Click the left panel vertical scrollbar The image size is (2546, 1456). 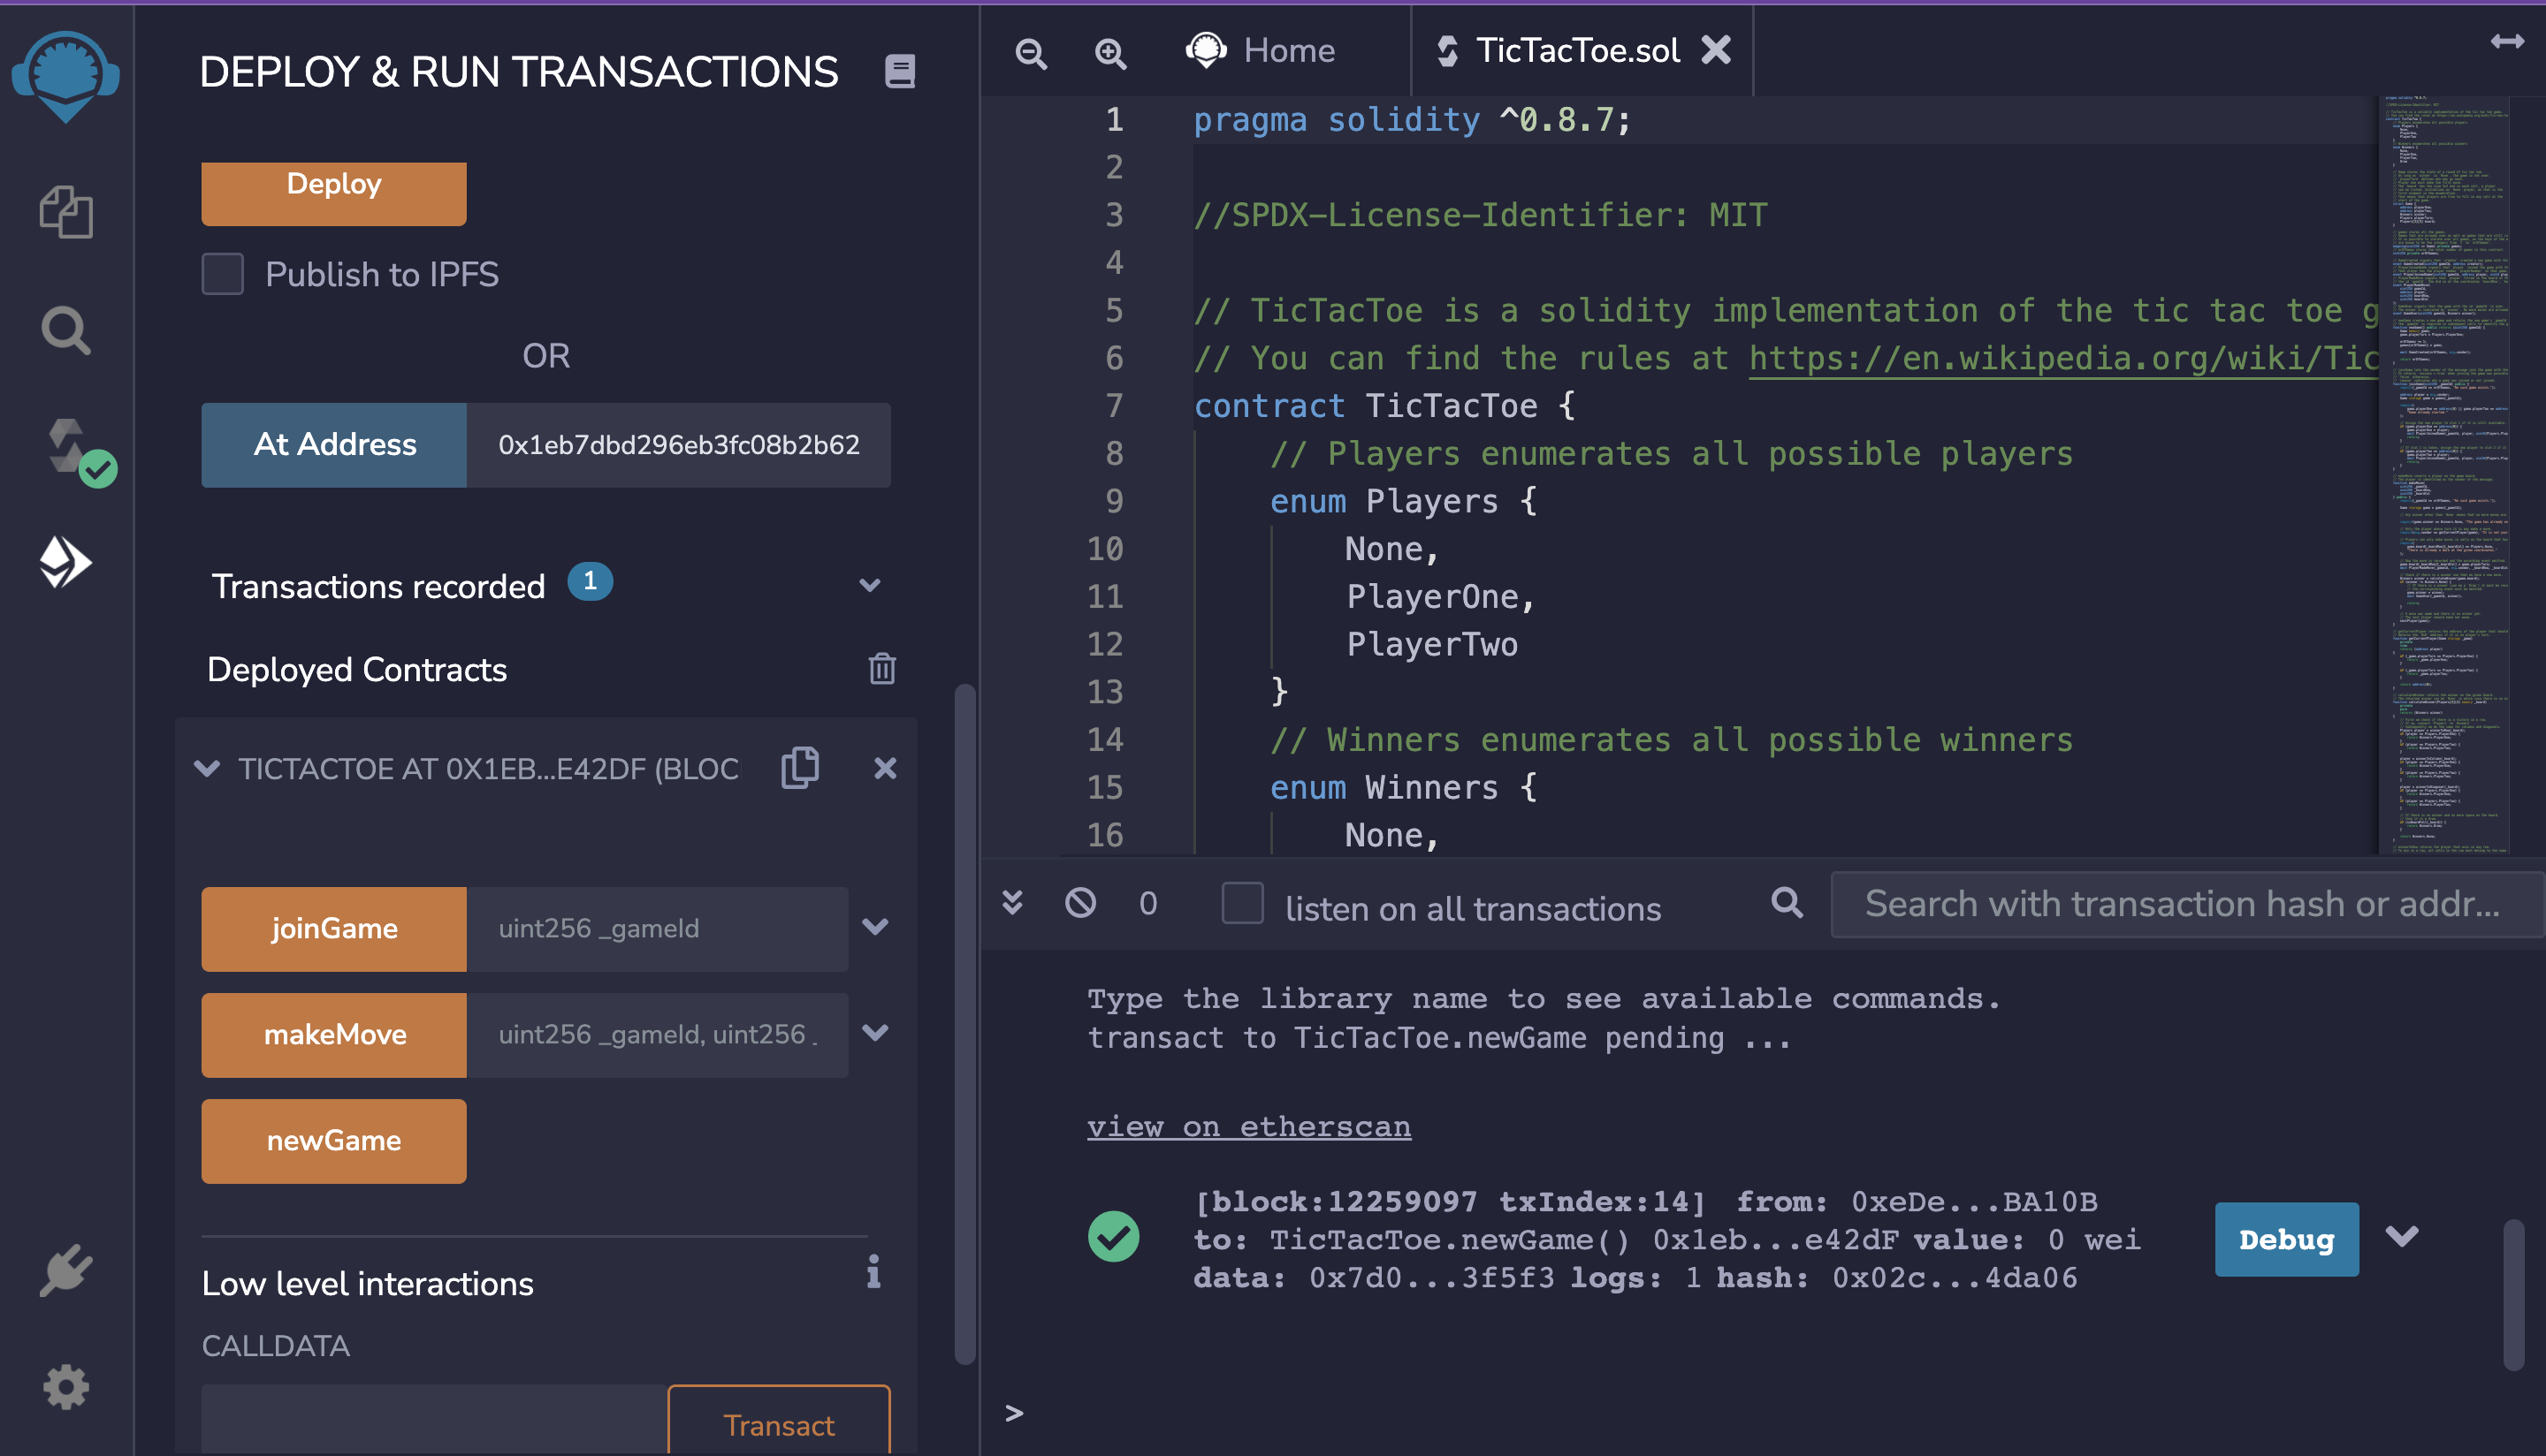(964, 1025)
